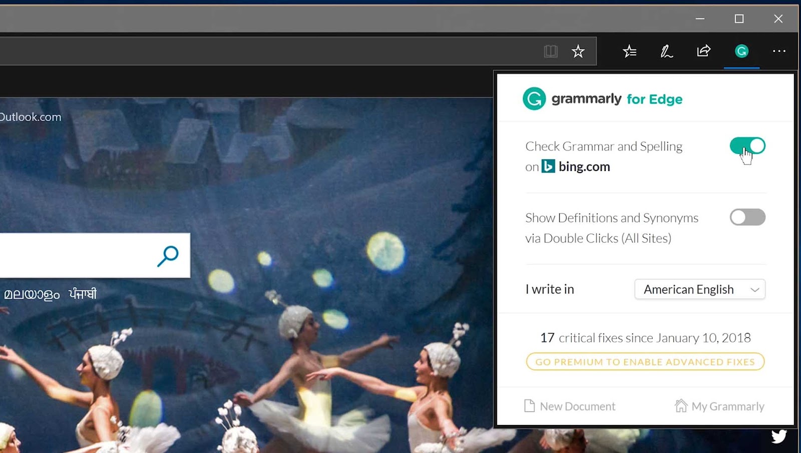Open the Grammarly extension icon in toolbar
The height and width of the screenshot is (453, 801).
point(741,51)
